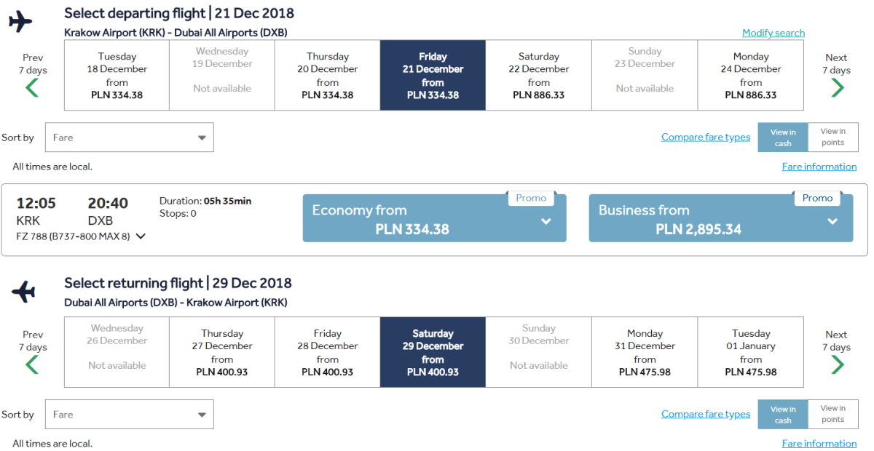Expand the Business fare chevron
The height and width of the screenshot is (451, 874).
832,222
